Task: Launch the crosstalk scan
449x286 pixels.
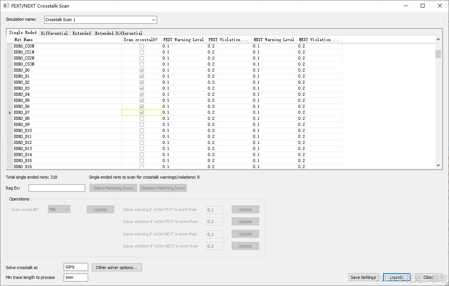Action: (396, 277)
